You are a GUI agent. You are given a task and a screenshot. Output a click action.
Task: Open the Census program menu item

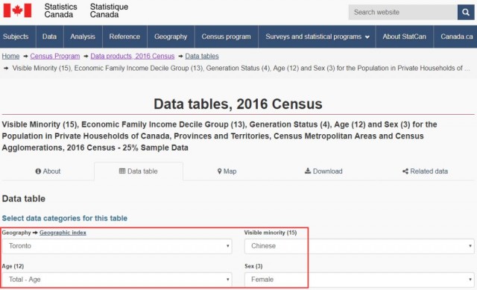point(226,37)
